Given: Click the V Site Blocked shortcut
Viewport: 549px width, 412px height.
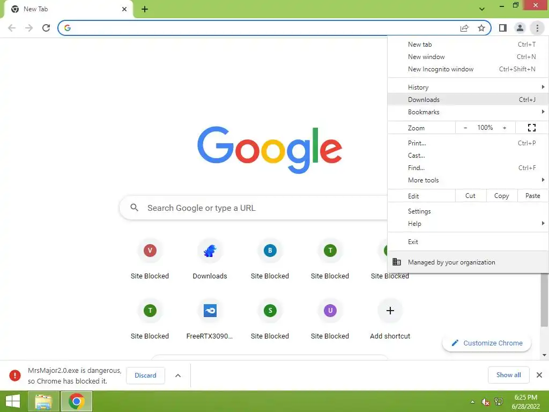Looking at the screenshot, I should click(x=150, y=259).
